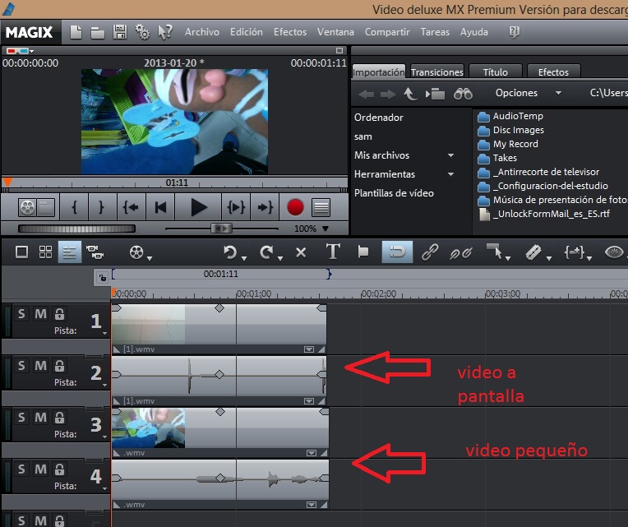Solo track 1

pos(21,313)
